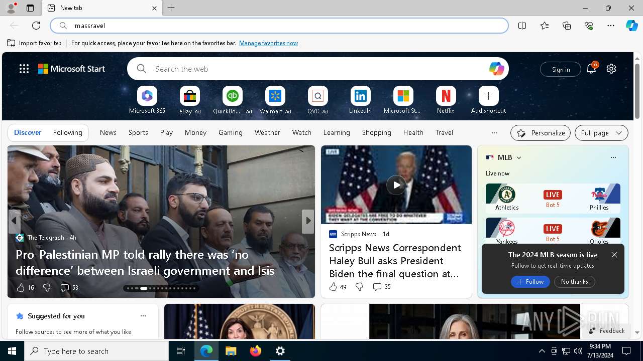
Task: Show hidden system tray icons
Action: pos(542,351)
